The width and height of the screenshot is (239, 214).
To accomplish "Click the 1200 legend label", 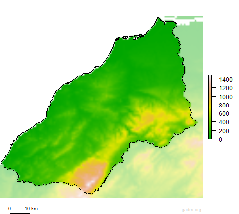I will pyautogui.click(x=226, y=88).
